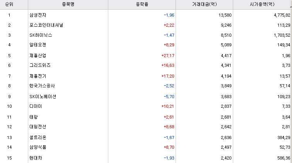Select stock 한국가스공사

tap(42, 86)
